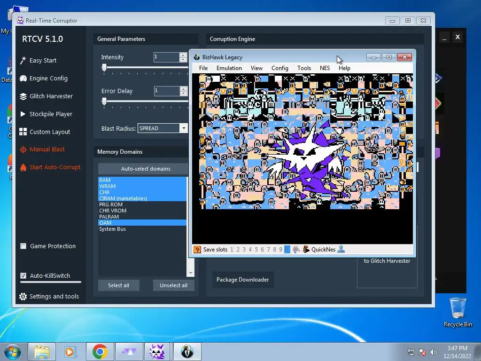Image resolution: width=481 pixels, height=361 pixels.
Task: Click the question block icon in BizHawk status bar
Action: [x=197, y=250]
